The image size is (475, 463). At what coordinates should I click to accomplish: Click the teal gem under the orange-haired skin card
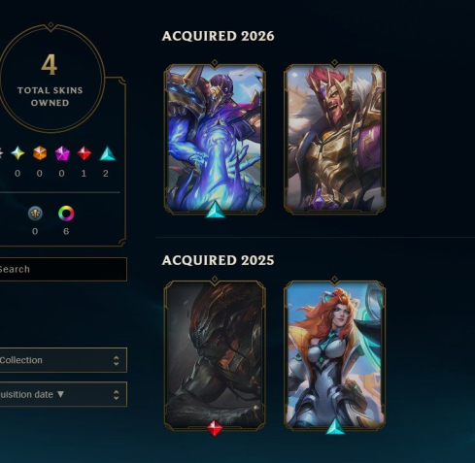[x=335, y=426]
